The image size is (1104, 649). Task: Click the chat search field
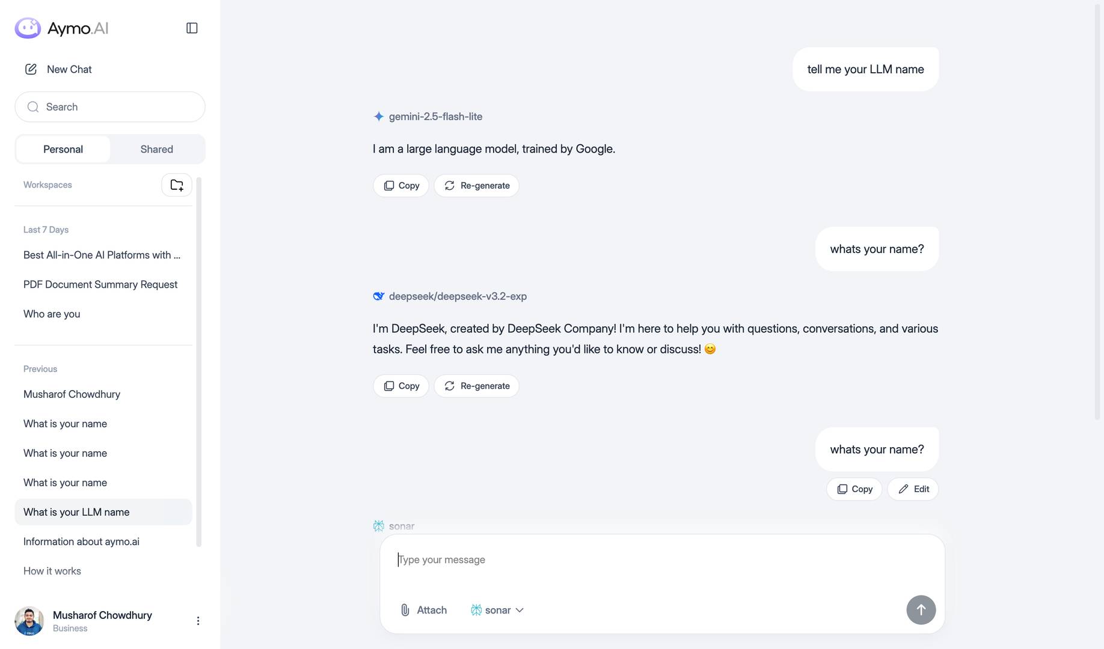pos(110,107)
